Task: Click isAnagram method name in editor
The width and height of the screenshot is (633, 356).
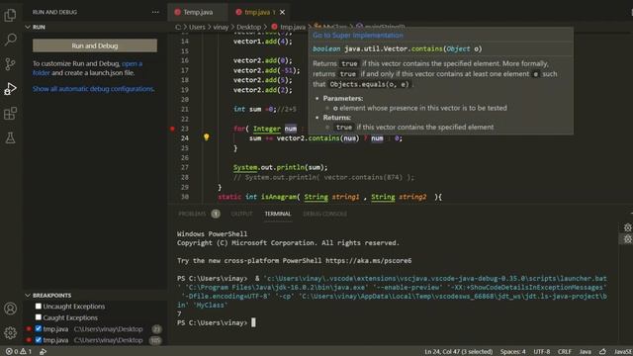Action: (279, 197)
